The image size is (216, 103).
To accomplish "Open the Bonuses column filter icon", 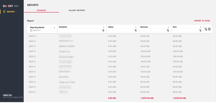I will coord(168,31).
